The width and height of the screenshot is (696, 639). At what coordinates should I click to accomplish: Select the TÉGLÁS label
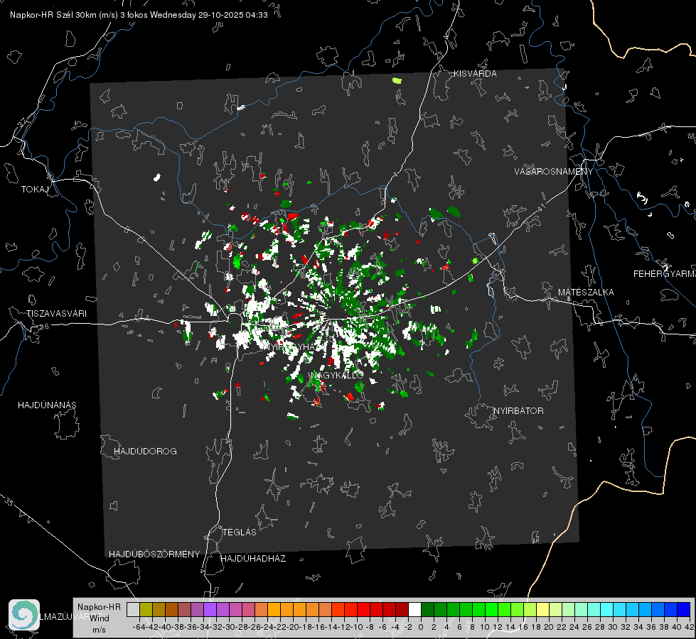(240, 532)
